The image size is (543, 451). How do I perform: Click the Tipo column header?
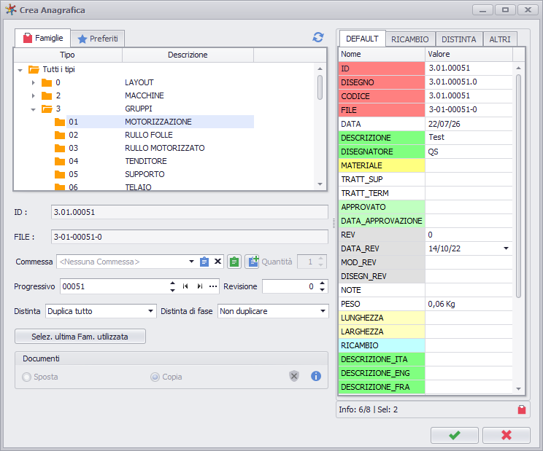(67, 55)
